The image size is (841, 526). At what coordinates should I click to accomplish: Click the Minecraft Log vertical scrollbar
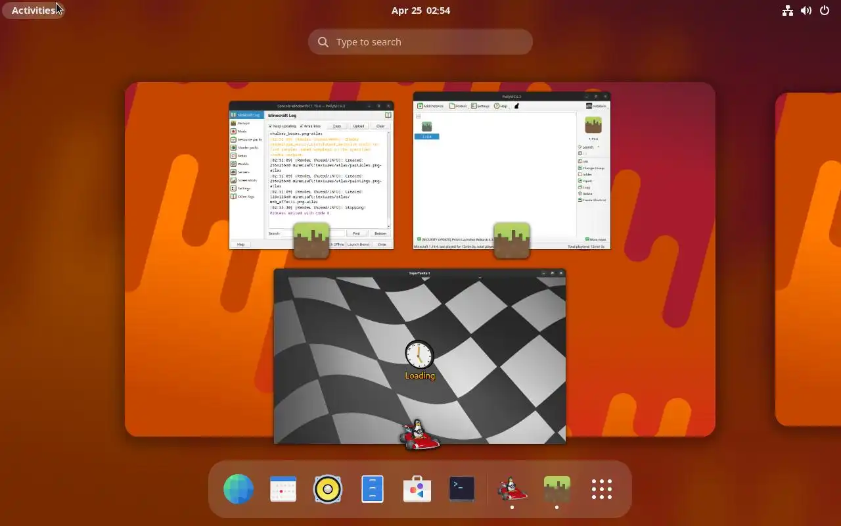pos(389,179)
